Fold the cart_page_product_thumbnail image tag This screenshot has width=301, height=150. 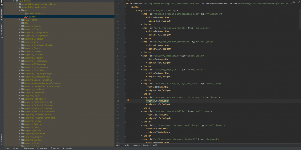point(125,42)
